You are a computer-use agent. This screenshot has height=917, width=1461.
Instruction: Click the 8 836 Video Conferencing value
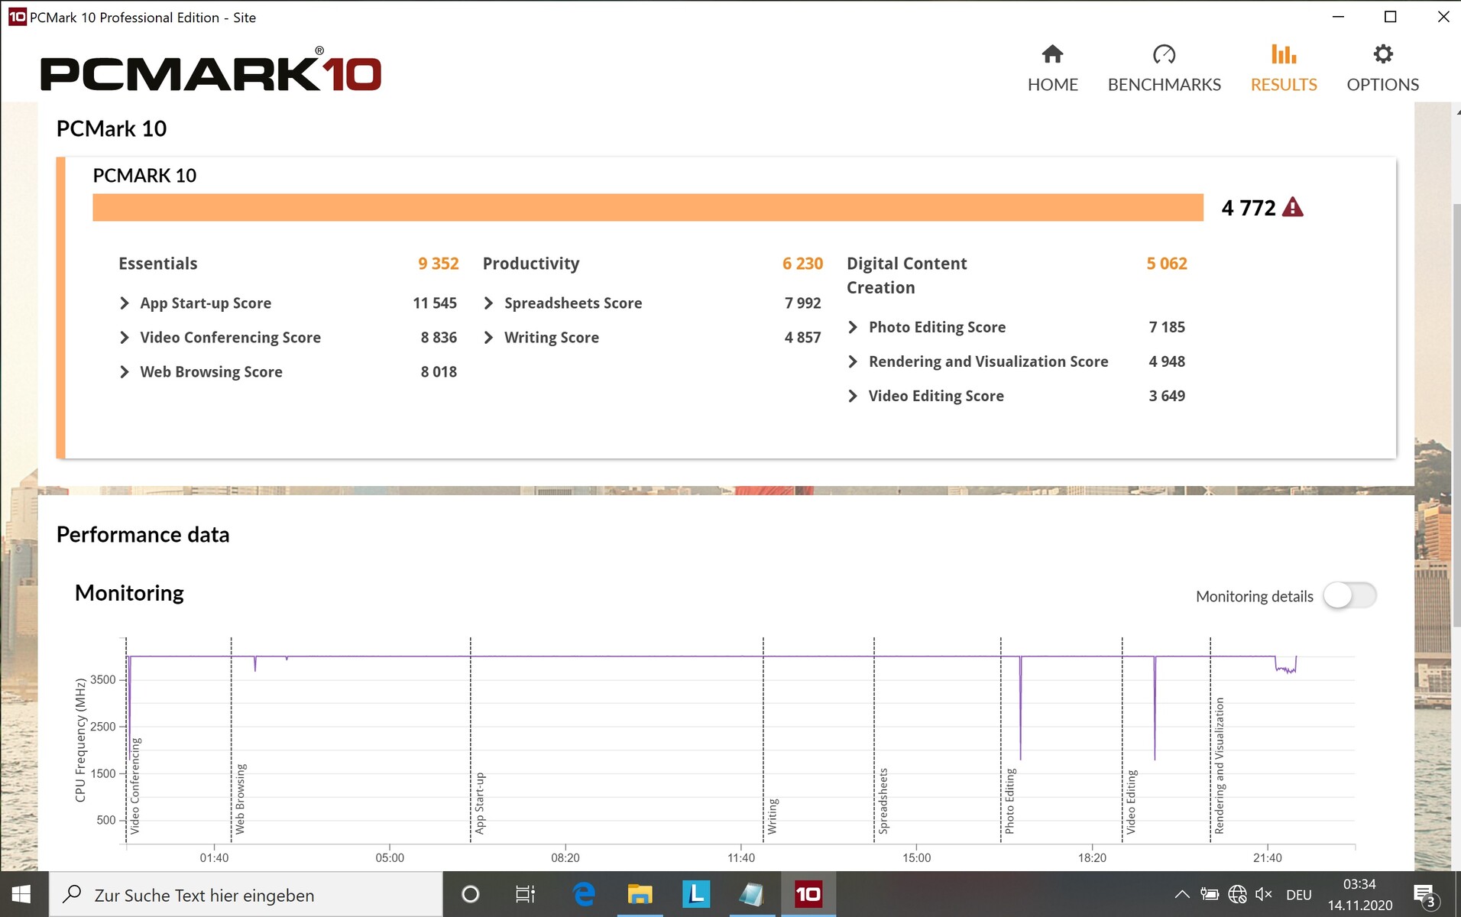pyautogui.click(x=439, y=338)
